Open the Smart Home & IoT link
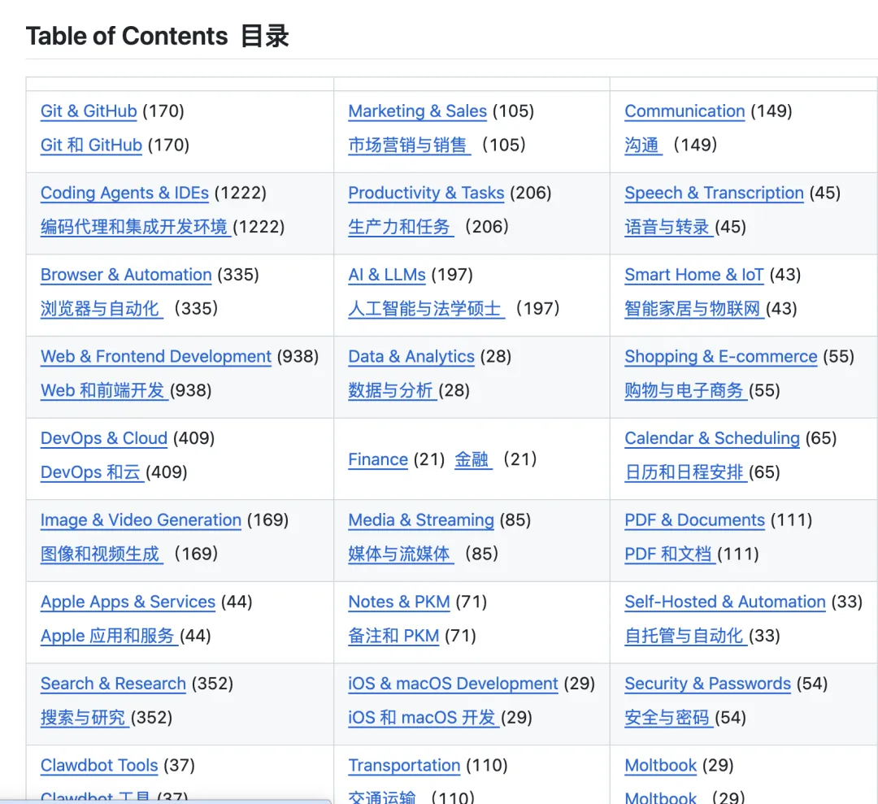 pyautogui.click(x=693, y=274)
